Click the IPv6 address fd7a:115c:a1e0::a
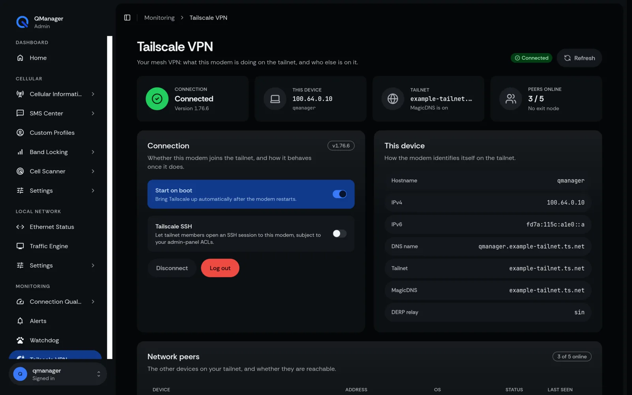Image resolution: width=632 pixels, height=395 pixels. [555, 224]
